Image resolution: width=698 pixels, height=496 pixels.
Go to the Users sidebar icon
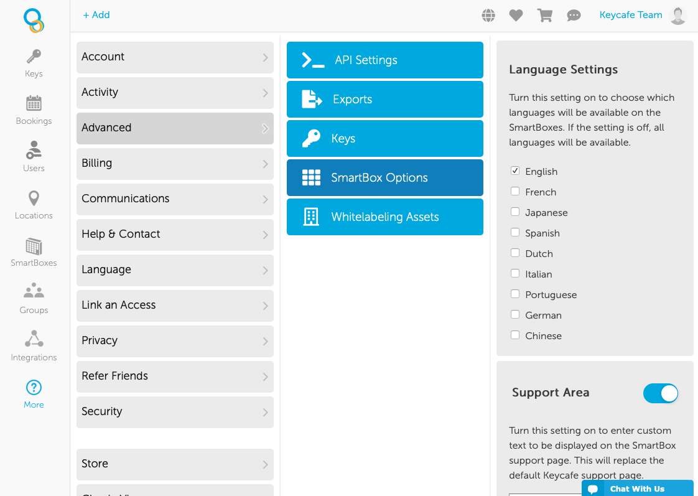tap(34, 150)
